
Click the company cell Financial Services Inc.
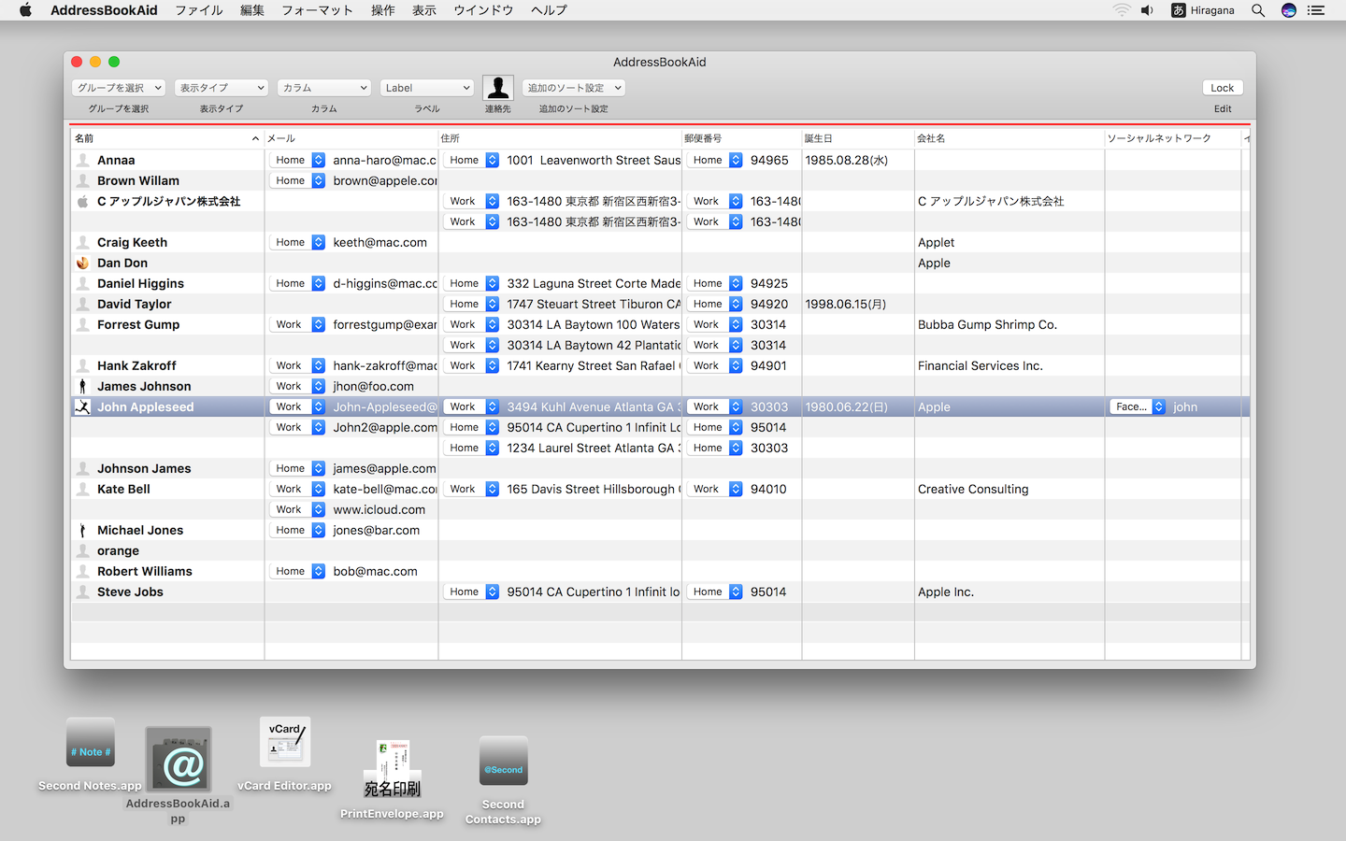(981, 366)
